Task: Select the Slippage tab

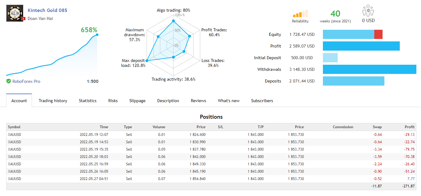Action: [137, 101]
